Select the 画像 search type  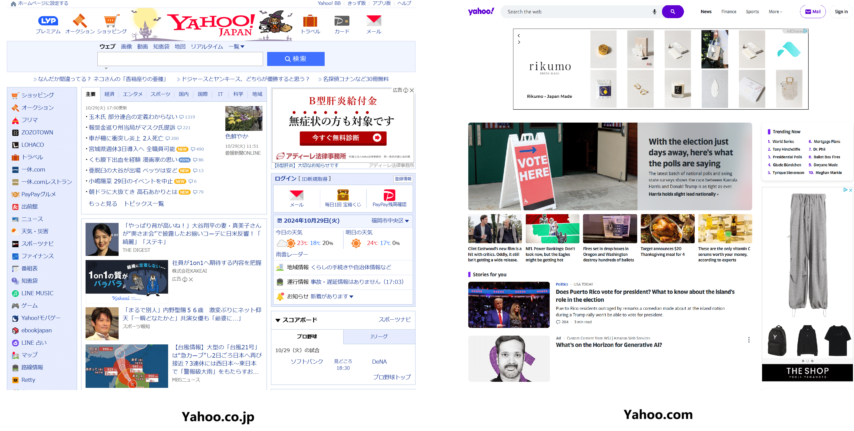(x=126, y=47)
